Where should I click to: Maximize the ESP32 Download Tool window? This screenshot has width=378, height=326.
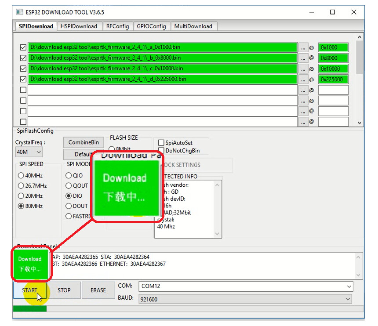tap(332, 12)
